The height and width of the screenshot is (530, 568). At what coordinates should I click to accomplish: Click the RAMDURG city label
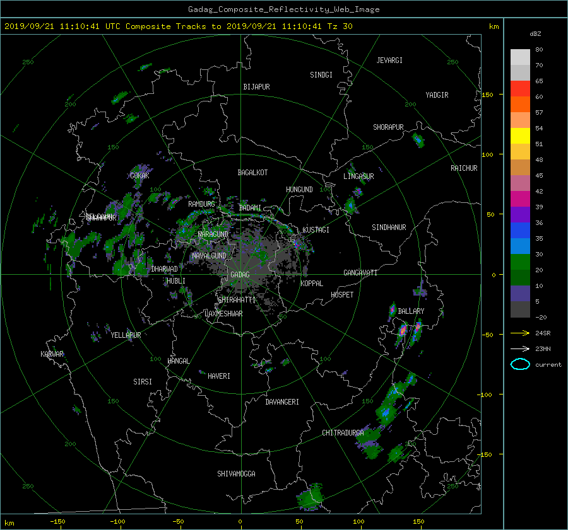[x=201, y=204]
